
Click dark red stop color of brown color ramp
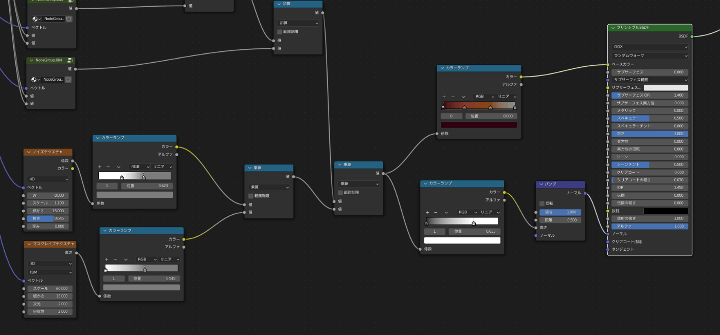pyautogui.click(x=479, y=125)
